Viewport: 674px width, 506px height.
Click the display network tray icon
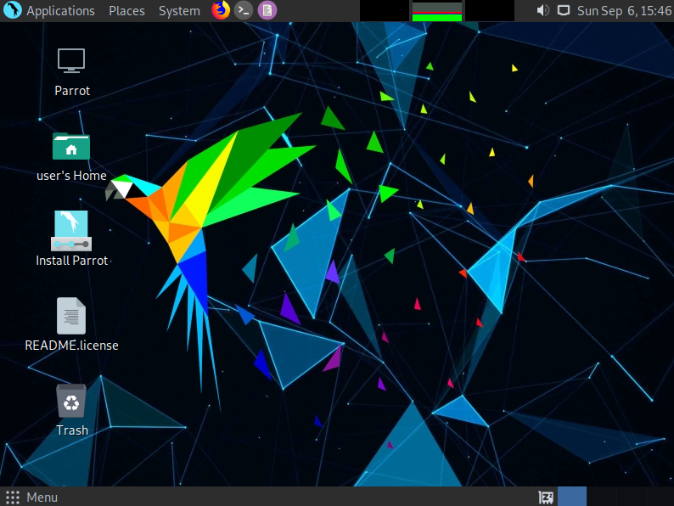[x=564, y=10]
